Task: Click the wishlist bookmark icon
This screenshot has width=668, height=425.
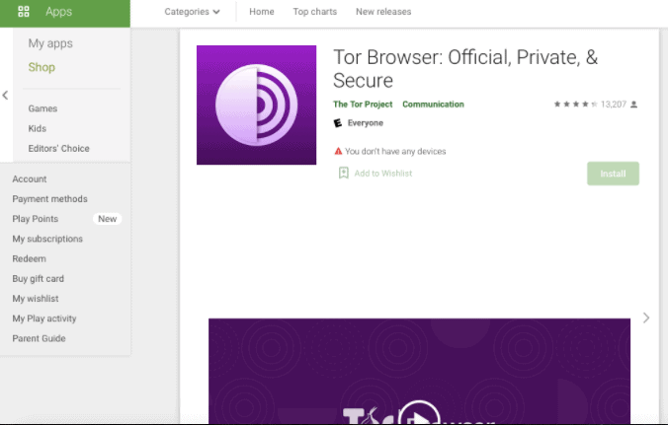Action: point(343,173)
